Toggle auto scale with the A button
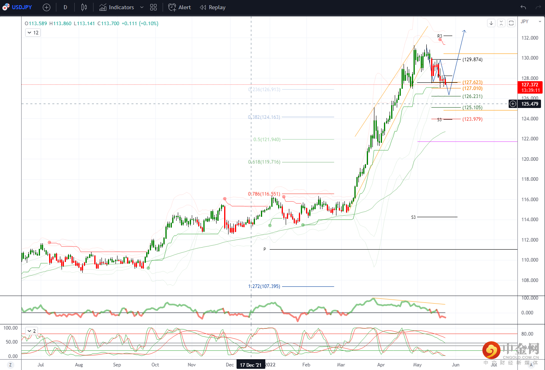545x370 pixels. [531, 365]
